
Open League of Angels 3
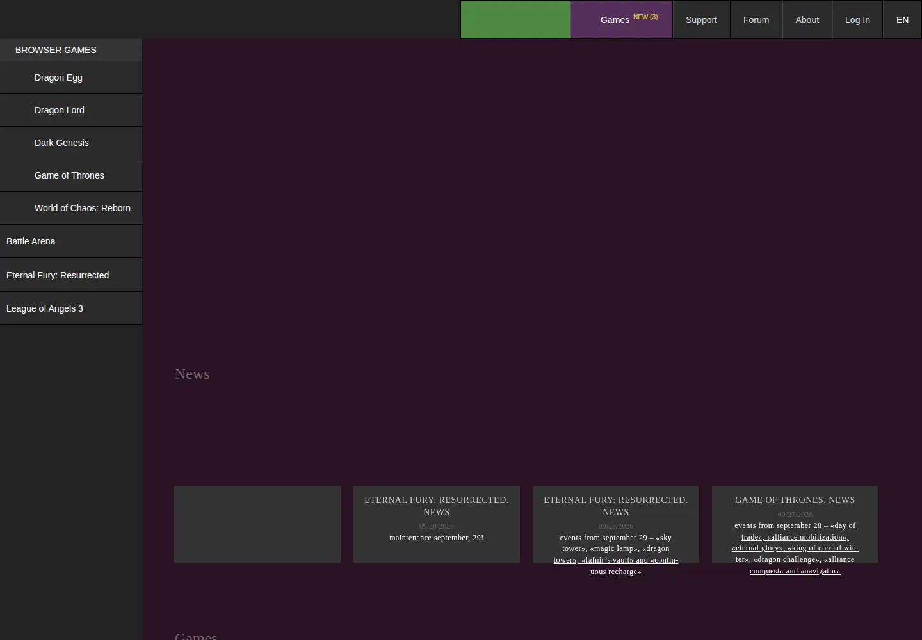tap(71, 308)
